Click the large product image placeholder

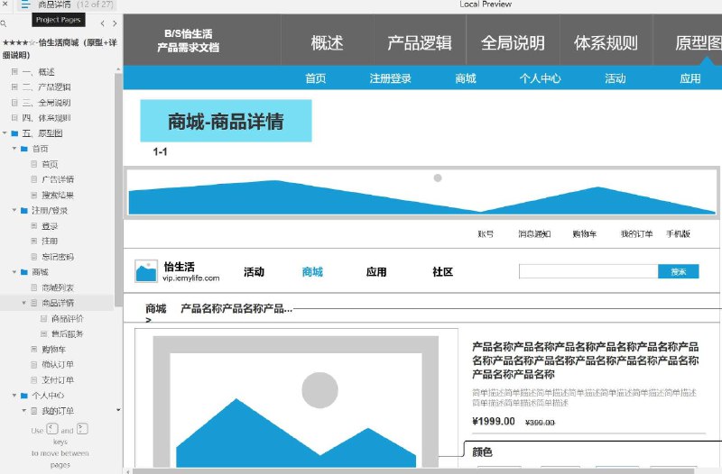pos(296,401)
